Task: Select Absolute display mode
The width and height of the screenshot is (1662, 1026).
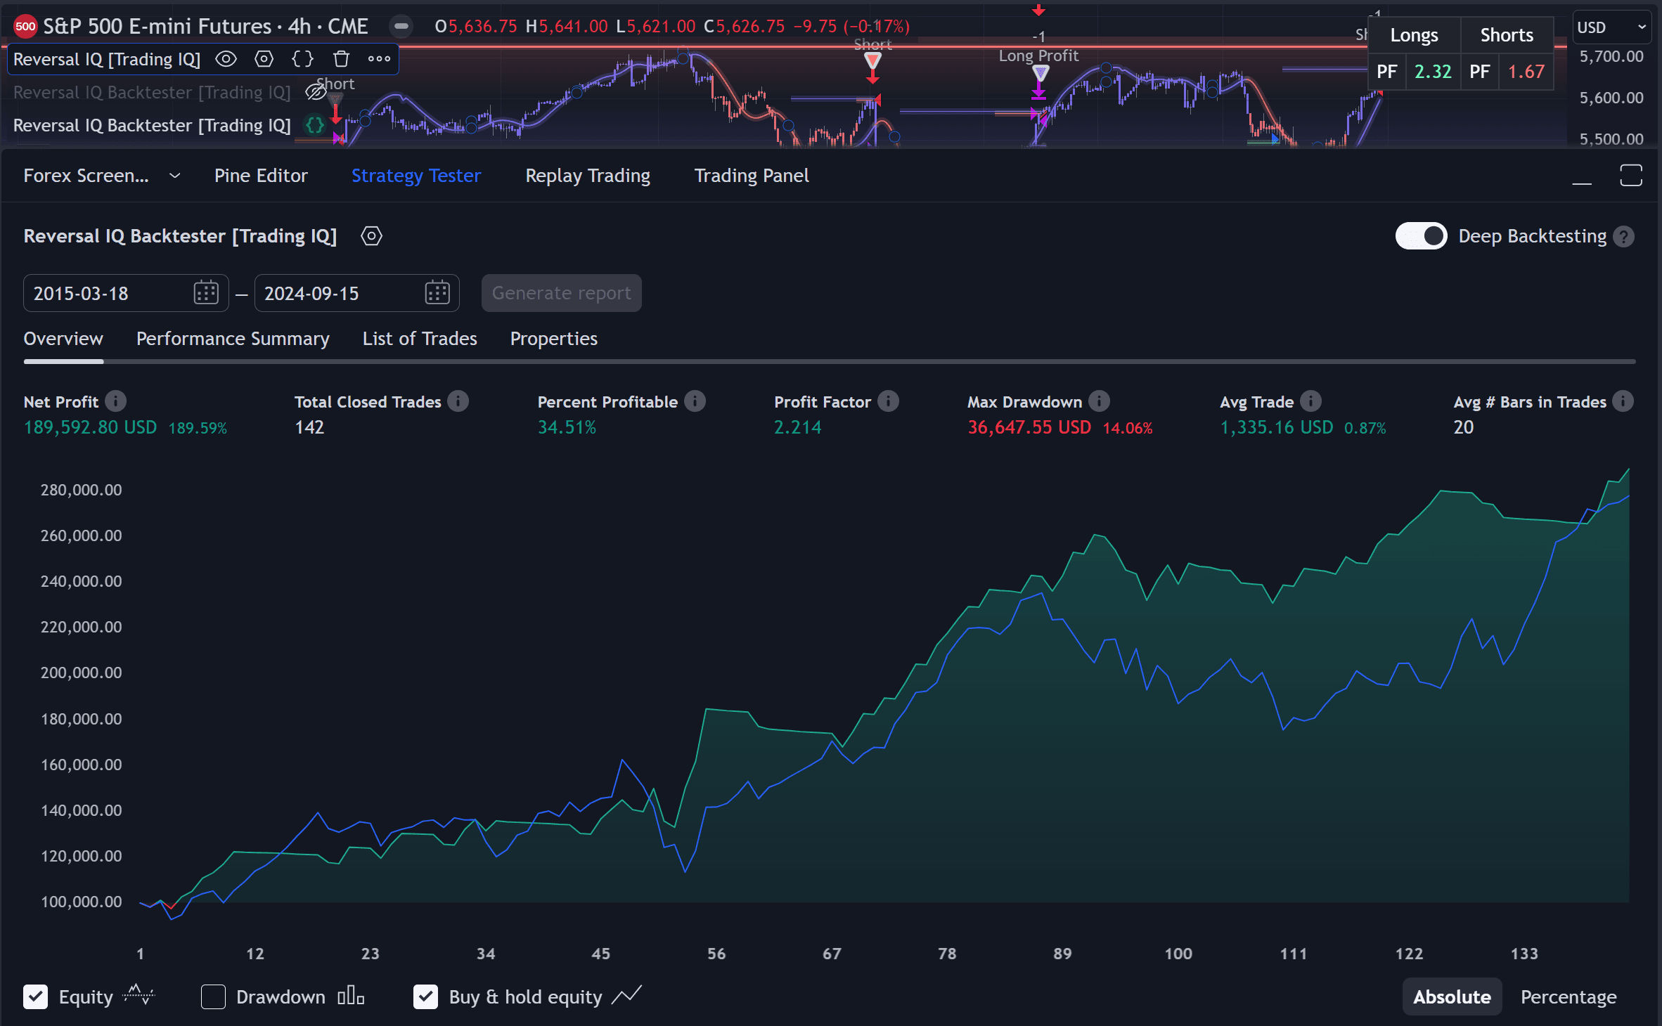Action: tap(1452, 996)
